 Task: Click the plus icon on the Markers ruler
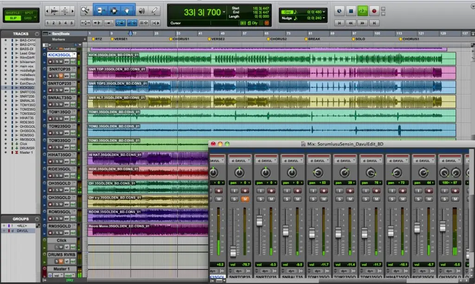tap(84, 39)
